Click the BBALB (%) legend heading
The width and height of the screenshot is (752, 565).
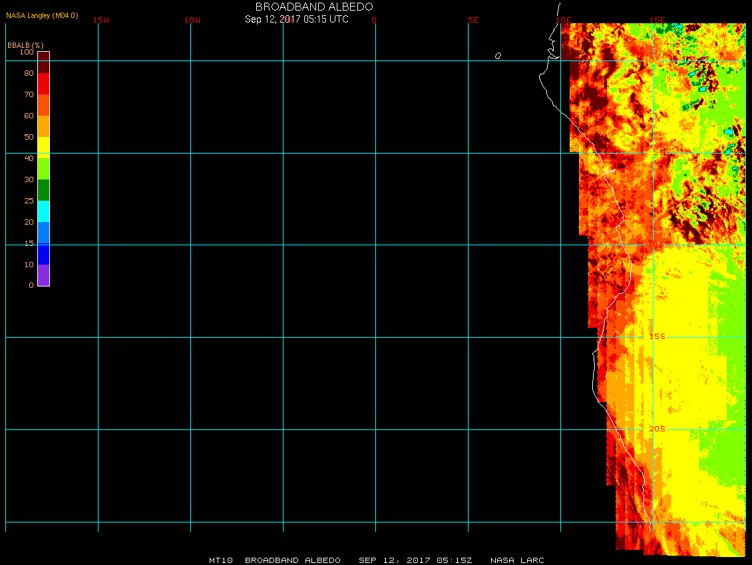pyautogui.click(x=25, y=45)
